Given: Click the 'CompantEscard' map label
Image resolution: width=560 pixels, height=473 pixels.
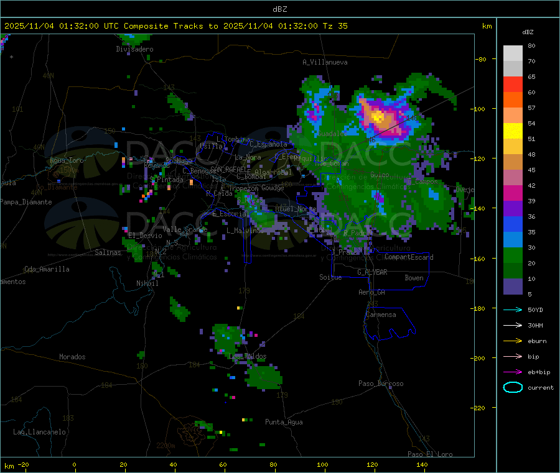Looking at the screenshot, I should point(409,257).
